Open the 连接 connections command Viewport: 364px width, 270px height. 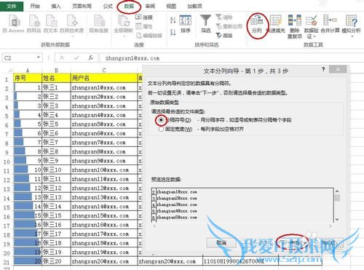[x=144, y=17]
